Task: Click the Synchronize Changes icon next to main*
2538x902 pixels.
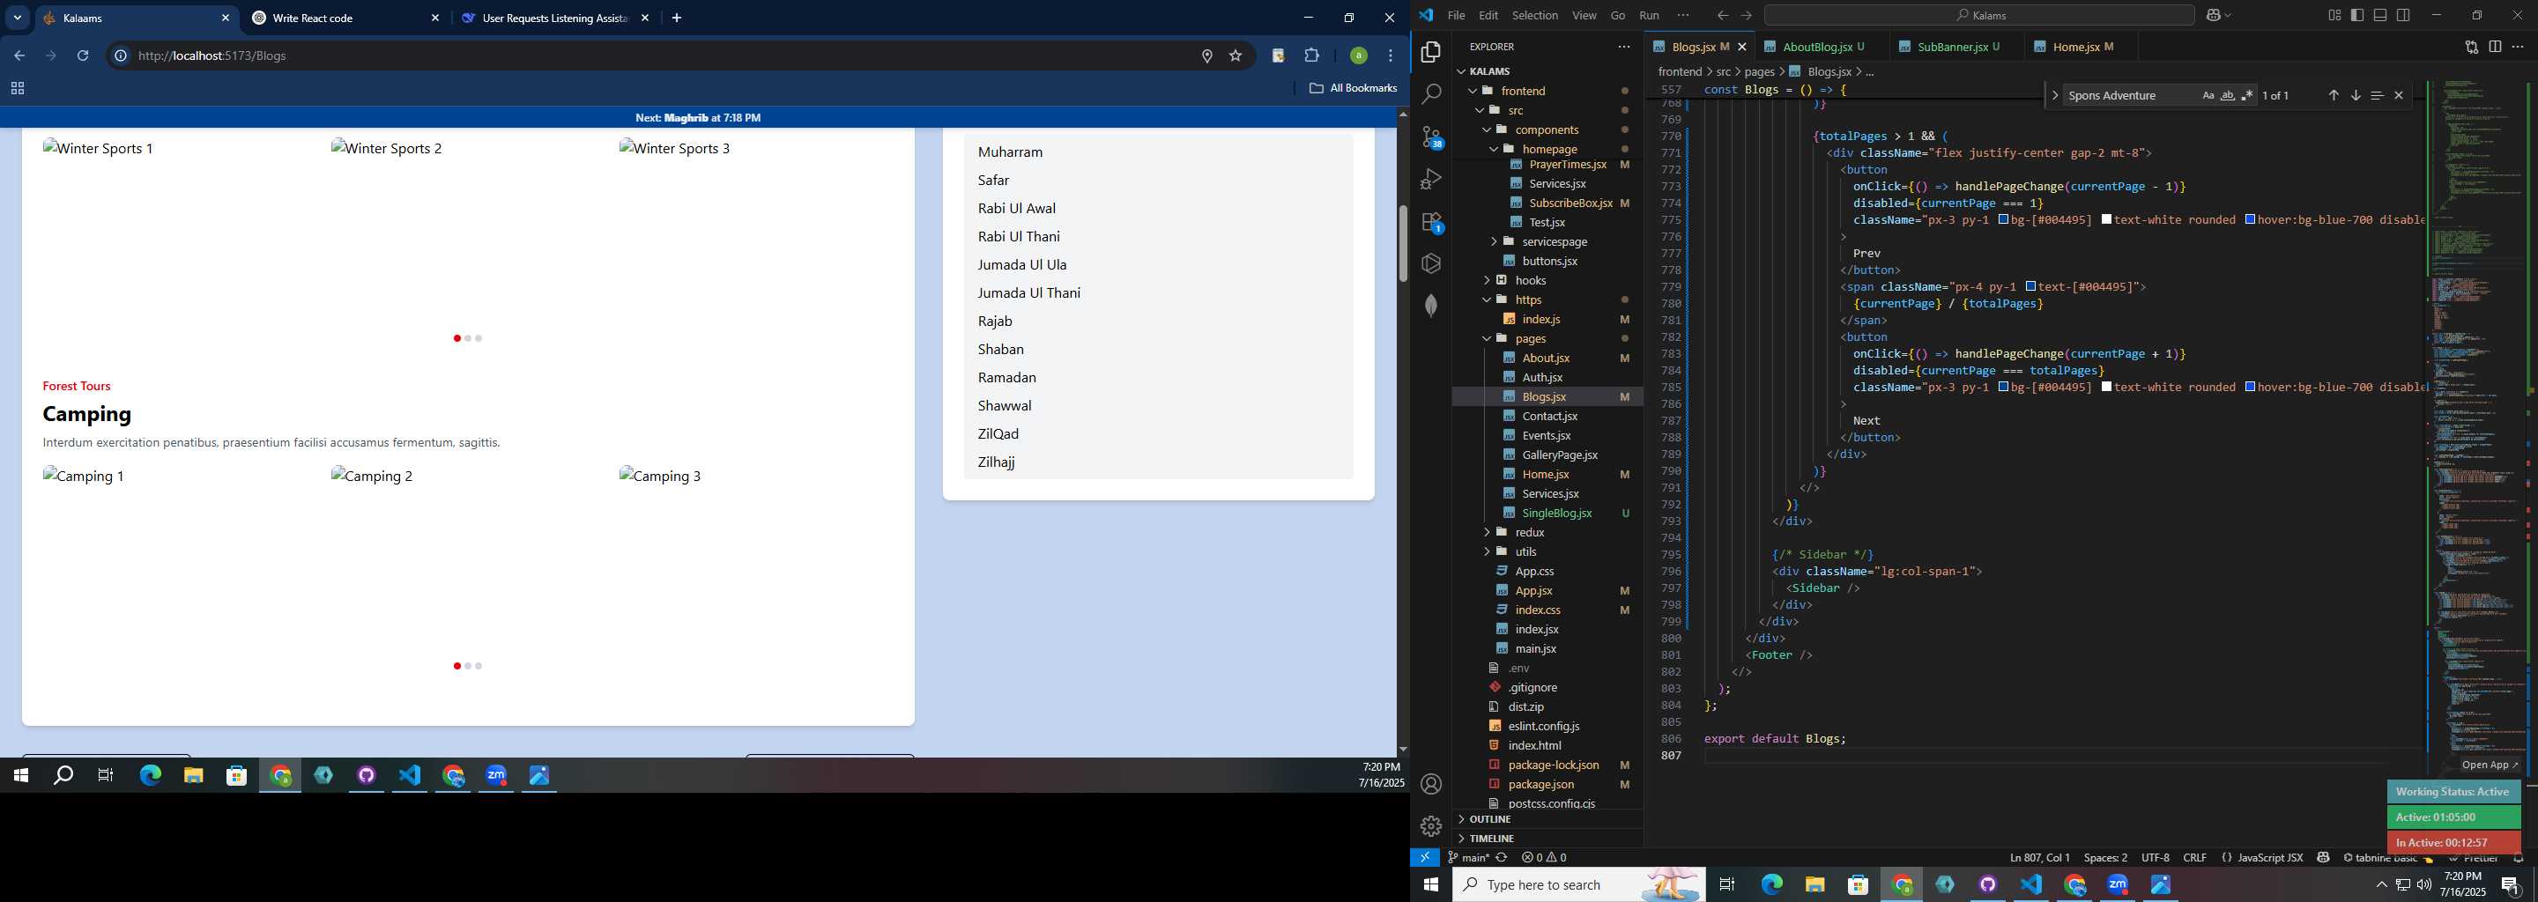Action: [1502, 858]
